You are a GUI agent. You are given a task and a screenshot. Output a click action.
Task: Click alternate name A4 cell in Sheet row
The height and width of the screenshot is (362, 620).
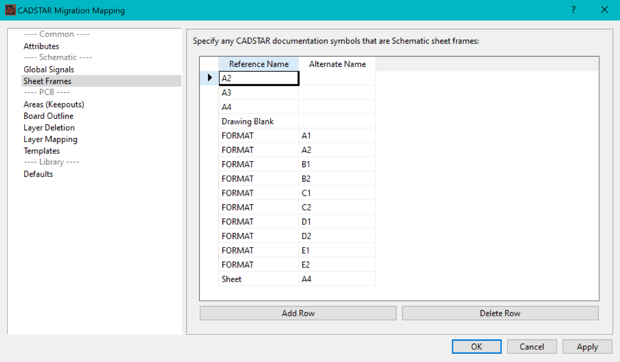click(337, 279)
